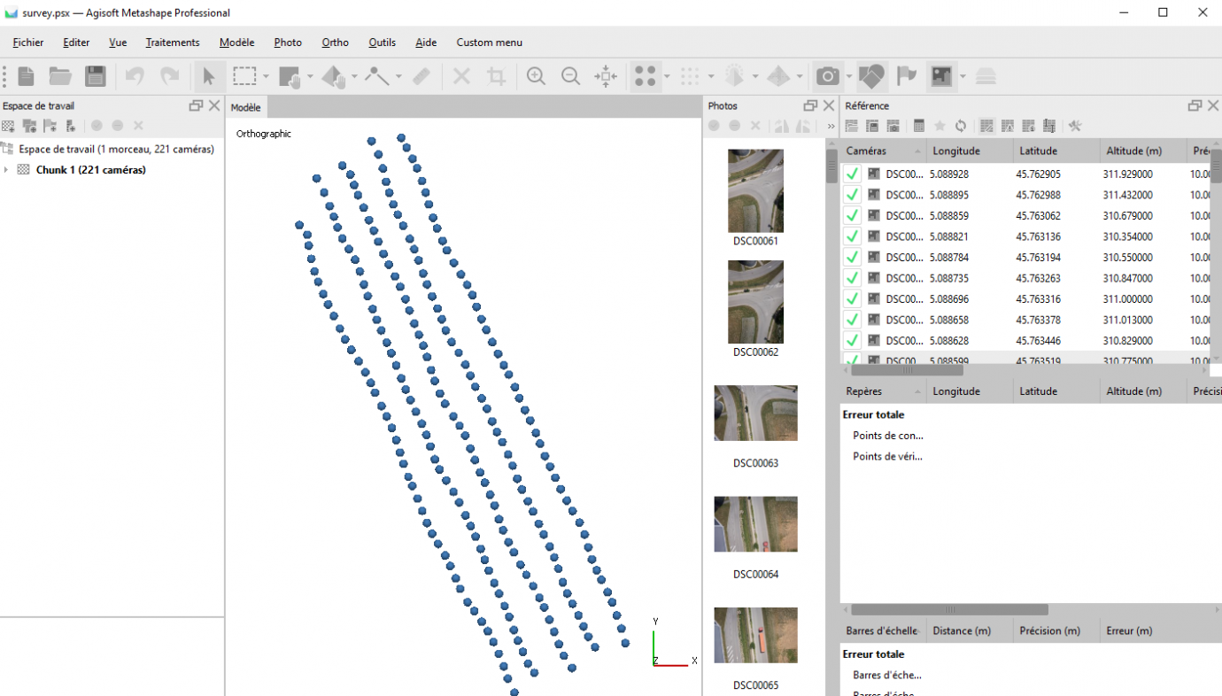Disable the checkbox for camera DSC00 at latitude 45.762905
1222x696 pixels.
tap(851, 174)
